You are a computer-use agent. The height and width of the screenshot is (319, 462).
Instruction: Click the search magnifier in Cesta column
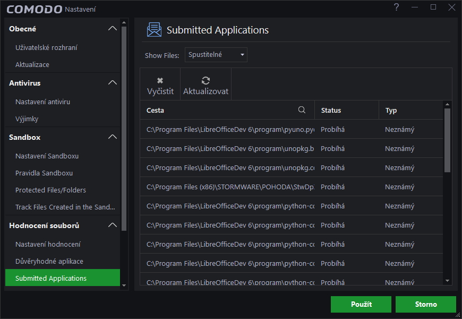[302, 110]
